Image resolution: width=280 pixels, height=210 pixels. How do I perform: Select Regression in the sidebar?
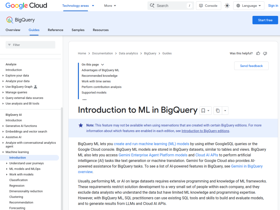17,186
